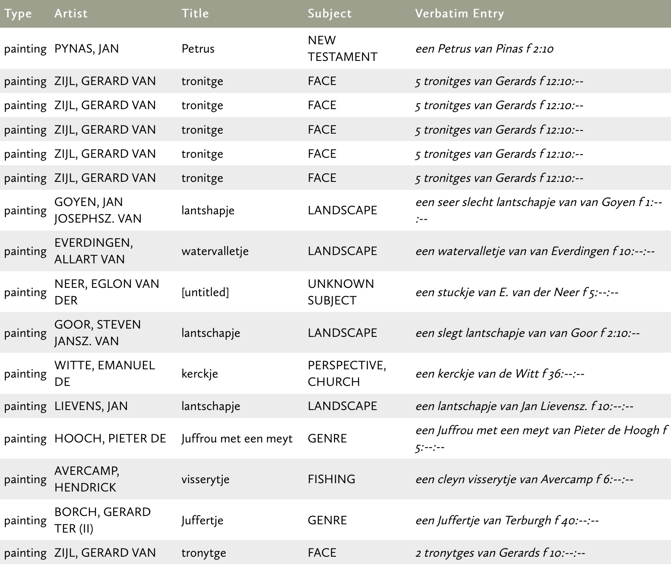Click the tronytge title in last row
The height and width of the screenshot is (567, 671).
click(x=204, y=553)
